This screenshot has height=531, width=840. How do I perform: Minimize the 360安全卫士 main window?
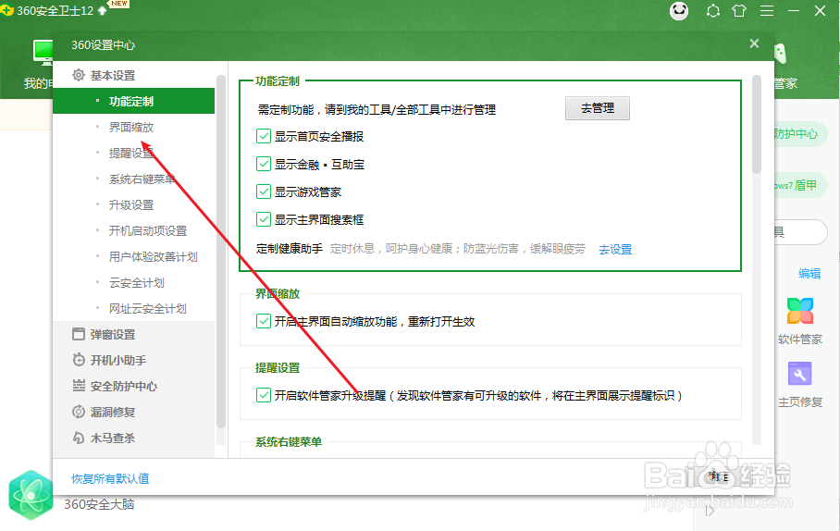point(794,11)
